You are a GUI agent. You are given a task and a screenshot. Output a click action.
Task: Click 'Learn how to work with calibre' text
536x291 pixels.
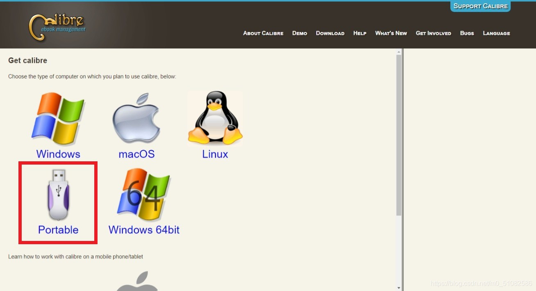tap(76, 257)
